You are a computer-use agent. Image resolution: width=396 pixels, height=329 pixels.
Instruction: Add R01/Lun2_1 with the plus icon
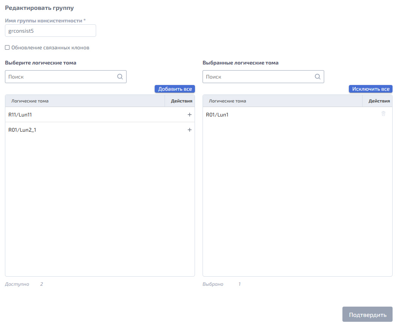coord(189,130)
